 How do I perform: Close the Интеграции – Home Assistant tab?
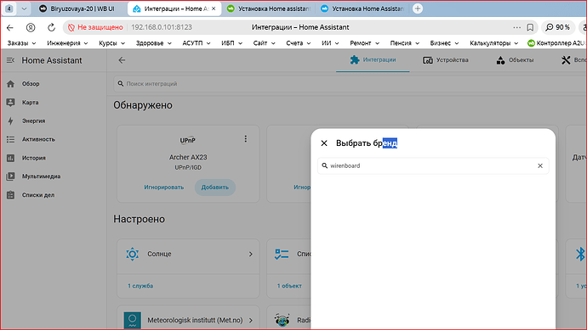[214, 8]
